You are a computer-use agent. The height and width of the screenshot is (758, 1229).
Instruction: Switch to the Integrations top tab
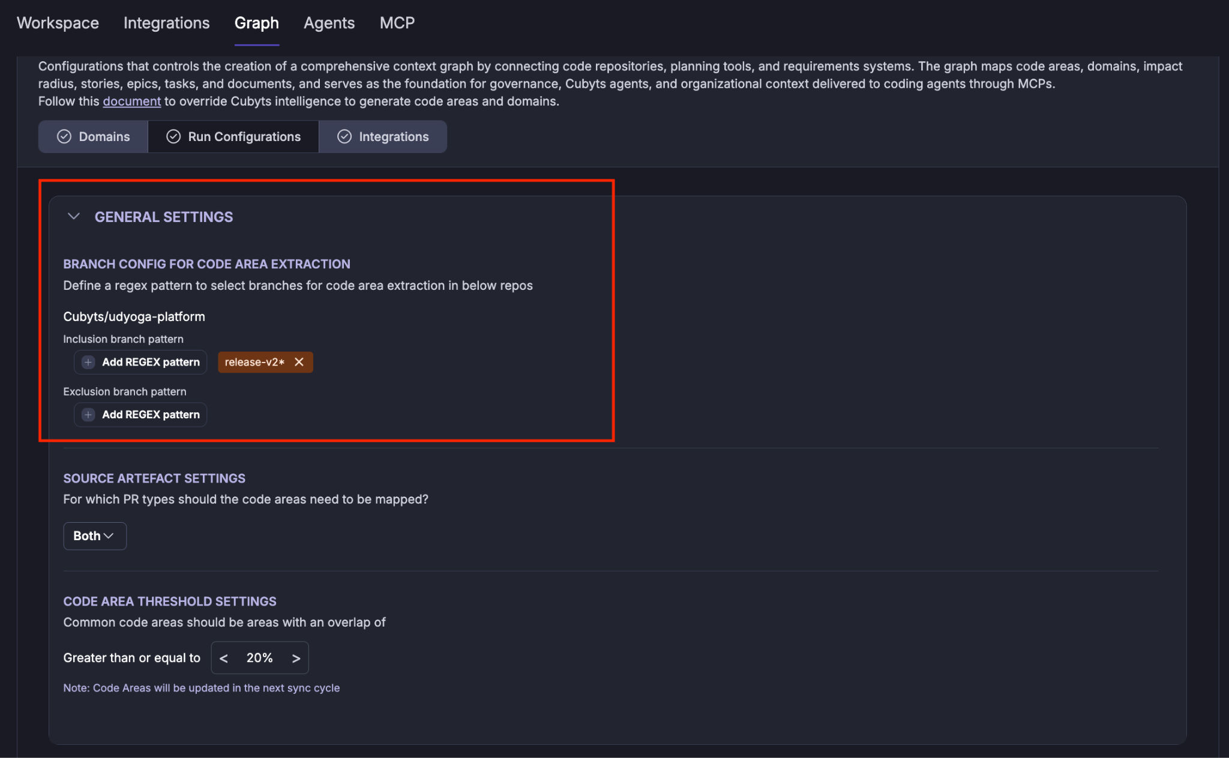[x=166, y=23]
